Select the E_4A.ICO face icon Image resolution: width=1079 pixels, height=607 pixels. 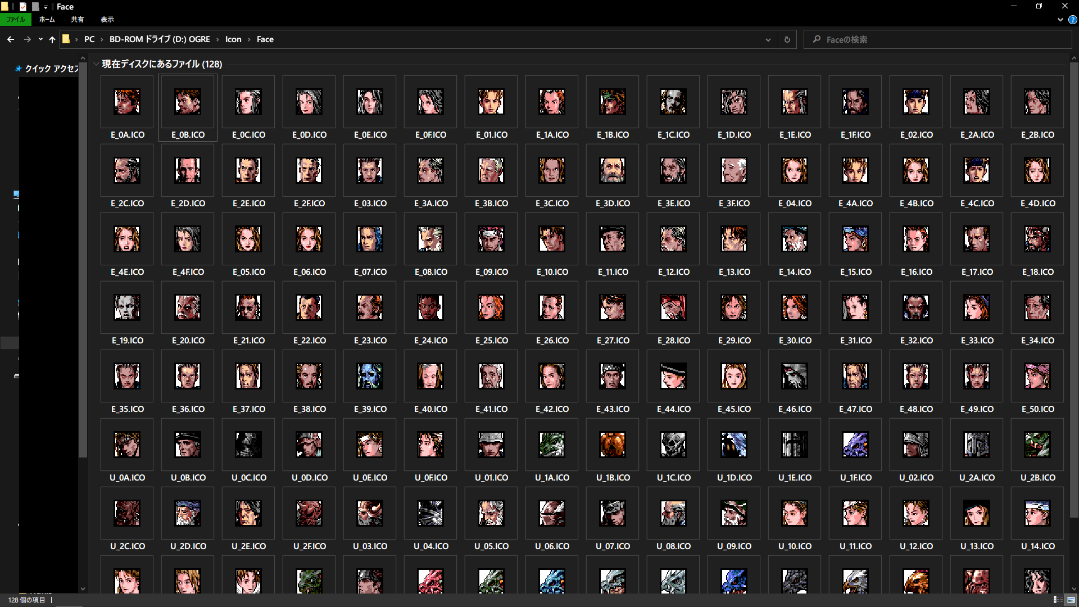pos(855,171)
